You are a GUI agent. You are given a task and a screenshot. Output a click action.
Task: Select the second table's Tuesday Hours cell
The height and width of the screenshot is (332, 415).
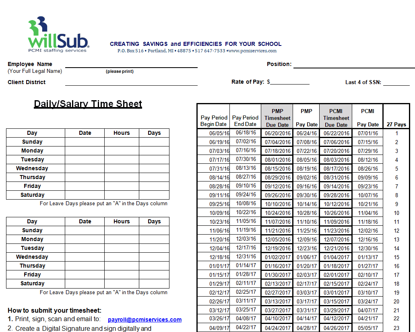pos(122,248)
